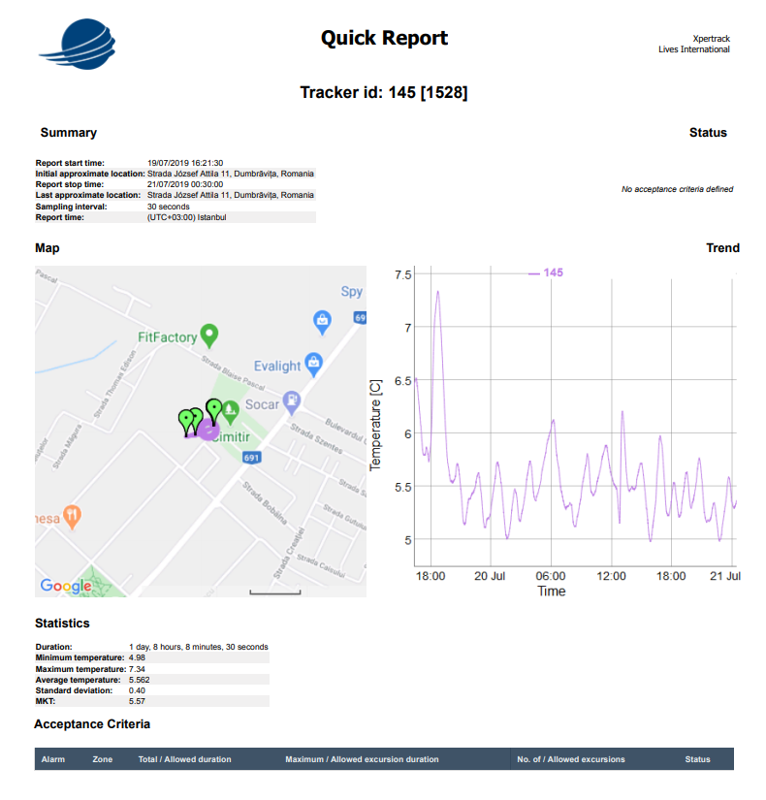The width and height of the screenshot is (766, 800).
Task: Click No. of / Allowed excursions header
Action: [571, 759]
